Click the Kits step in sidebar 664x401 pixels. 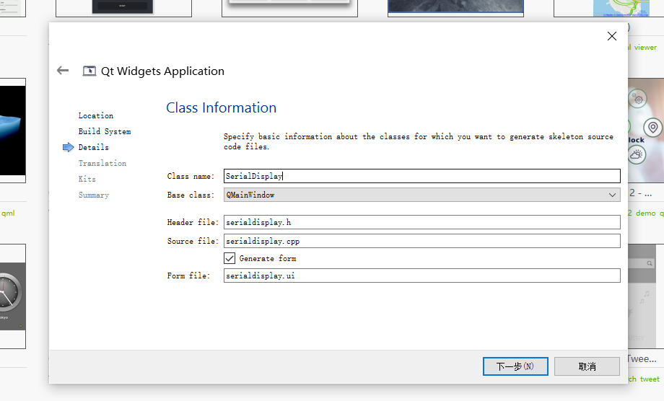coord(87,179)
